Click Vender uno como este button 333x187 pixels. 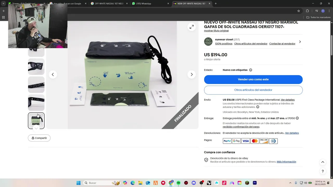coord(253,79)
